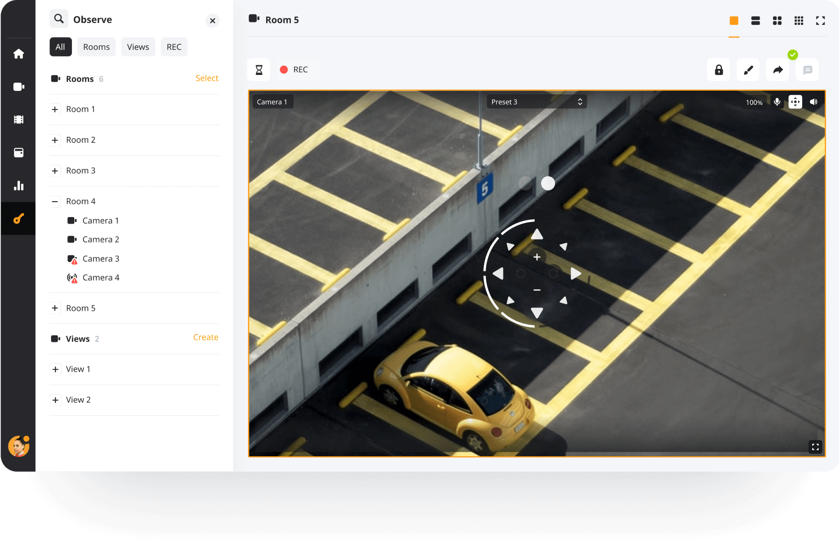Switch to single-view layout
Viewport: 839px width, 548px height.
(734, 20)
